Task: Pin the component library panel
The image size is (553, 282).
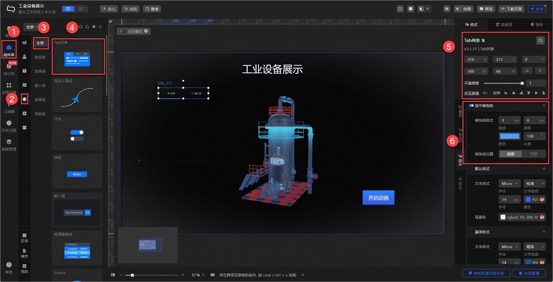Action: (x=94, y=27)
